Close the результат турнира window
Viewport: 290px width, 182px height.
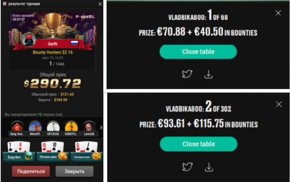100,4
